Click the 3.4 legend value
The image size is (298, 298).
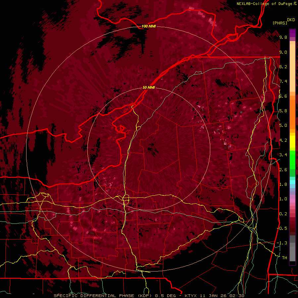[283, 155]
